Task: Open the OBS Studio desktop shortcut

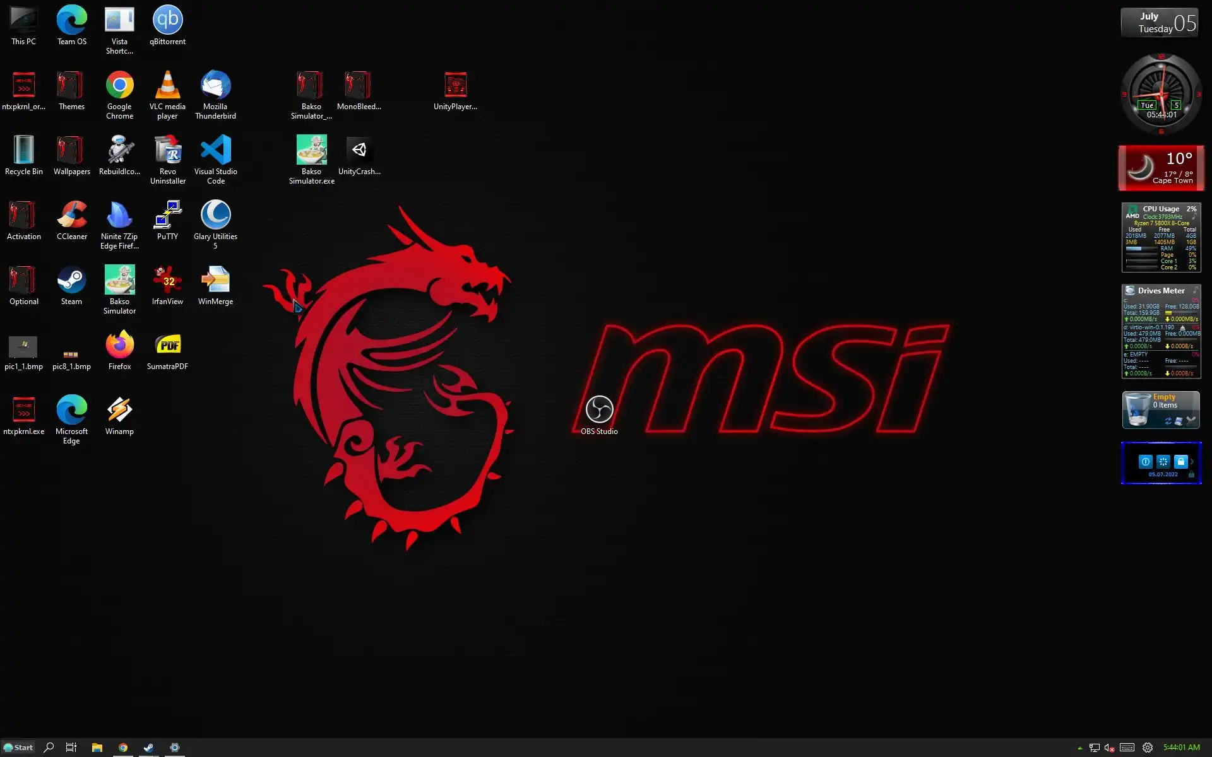Action: coord(599,411)
